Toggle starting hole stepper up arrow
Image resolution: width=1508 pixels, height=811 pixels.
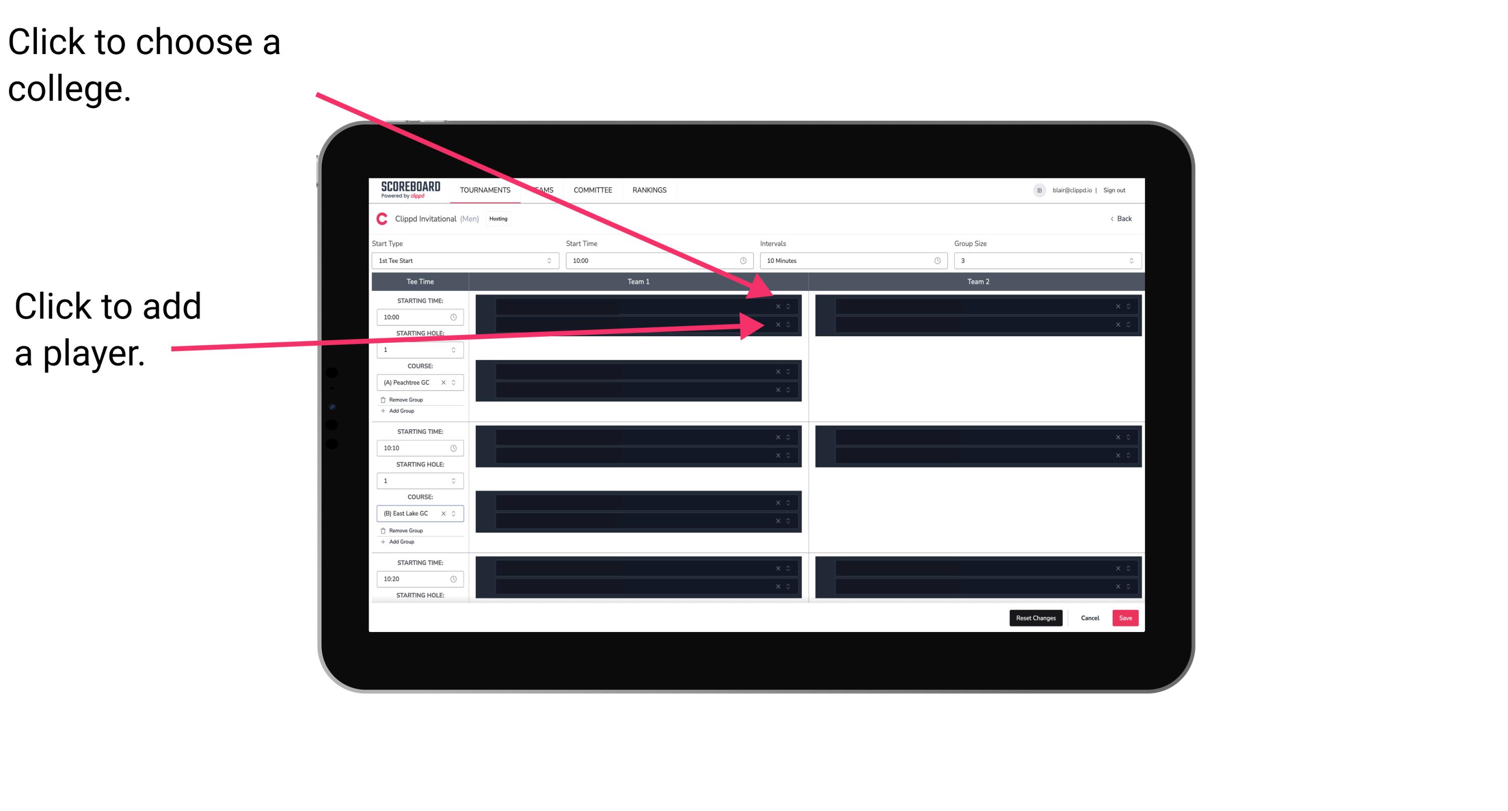tap(455, 347)
